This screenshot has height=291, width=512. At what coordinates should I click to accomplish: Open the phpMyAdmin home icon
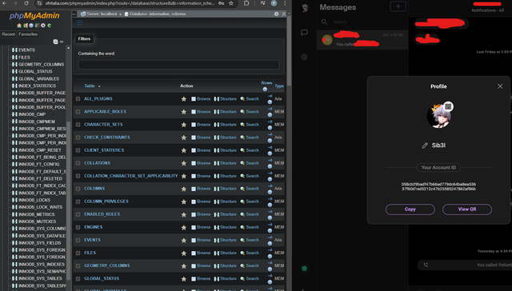pos(19,26)
